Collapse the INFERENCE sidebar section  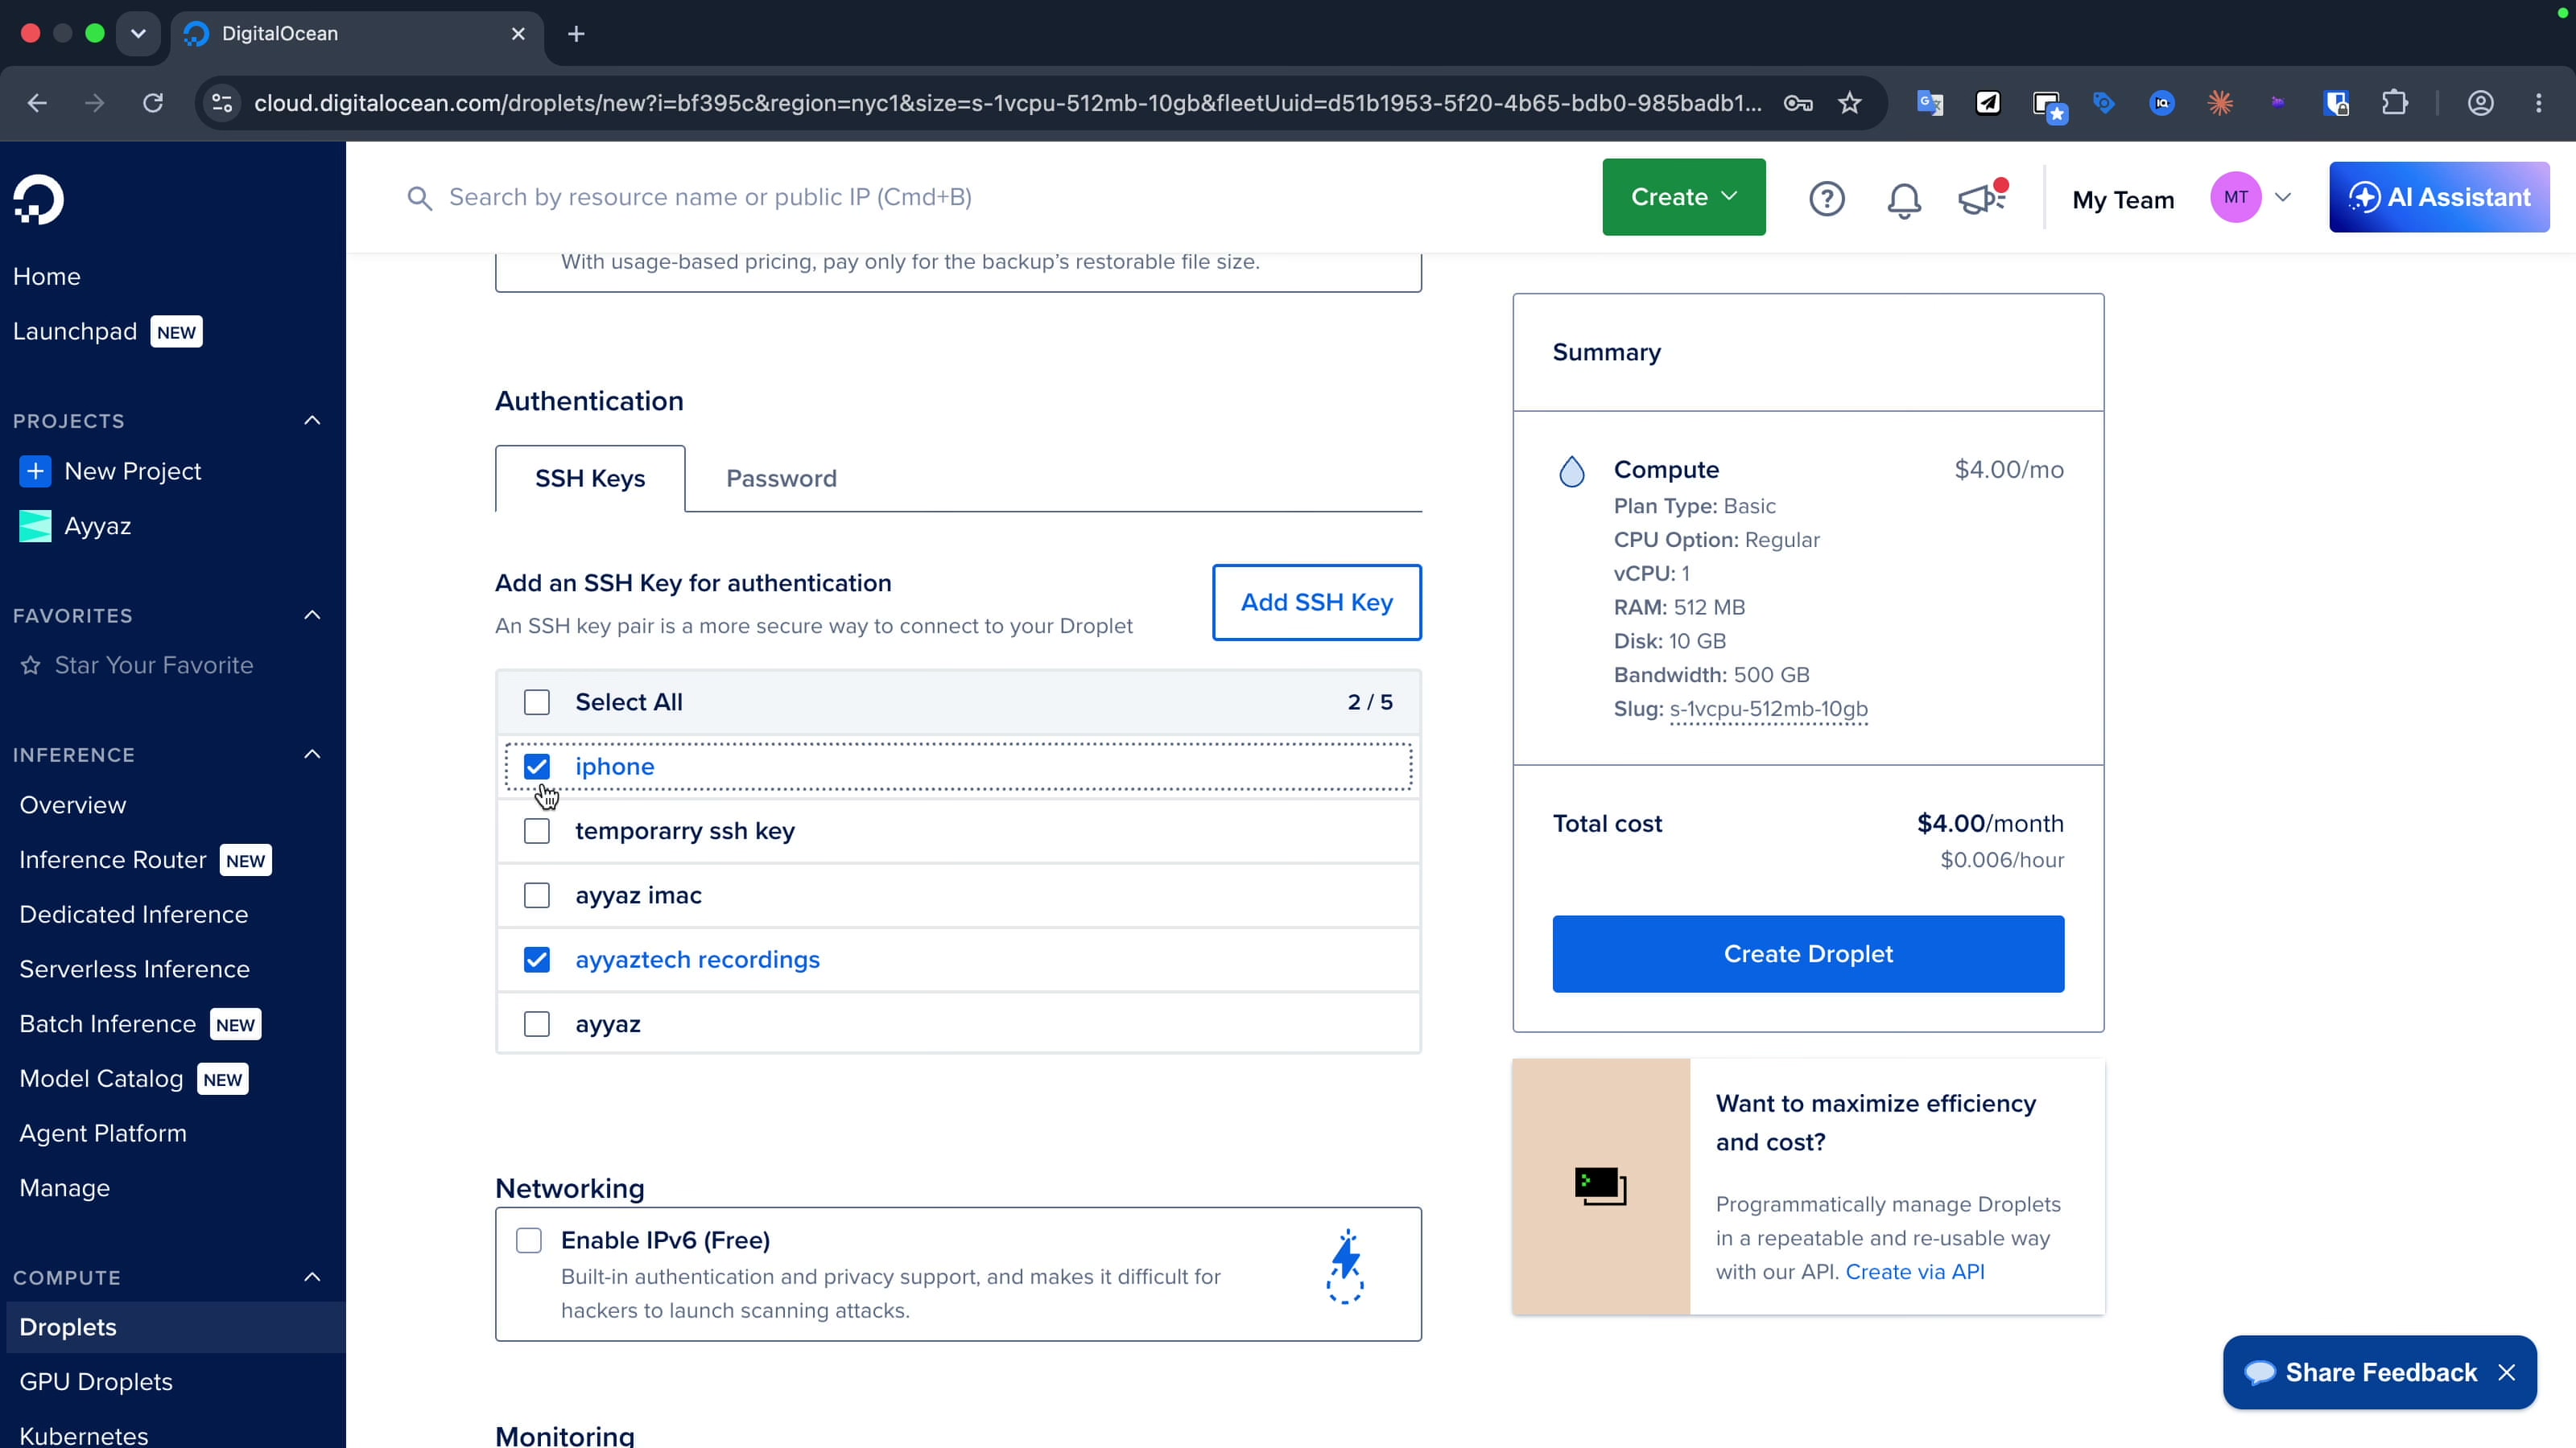312,755
